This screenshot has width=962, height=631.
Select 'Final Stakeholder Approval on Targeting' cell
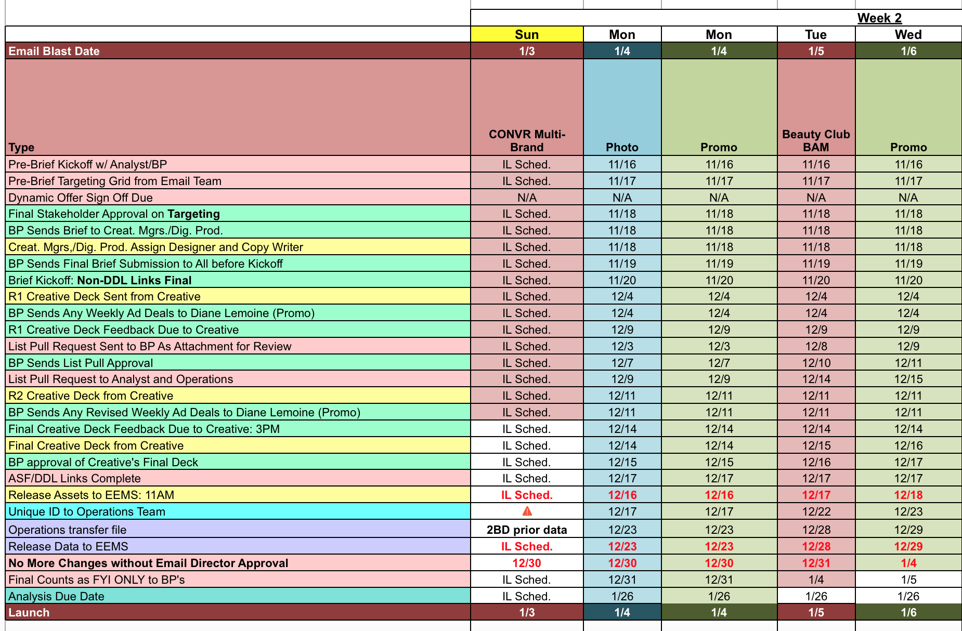(x=238, y=214)
